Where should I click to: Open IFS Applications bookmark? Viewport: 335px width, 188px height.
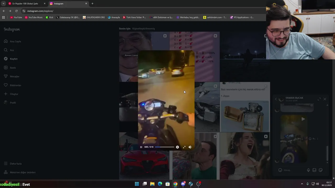242,17
